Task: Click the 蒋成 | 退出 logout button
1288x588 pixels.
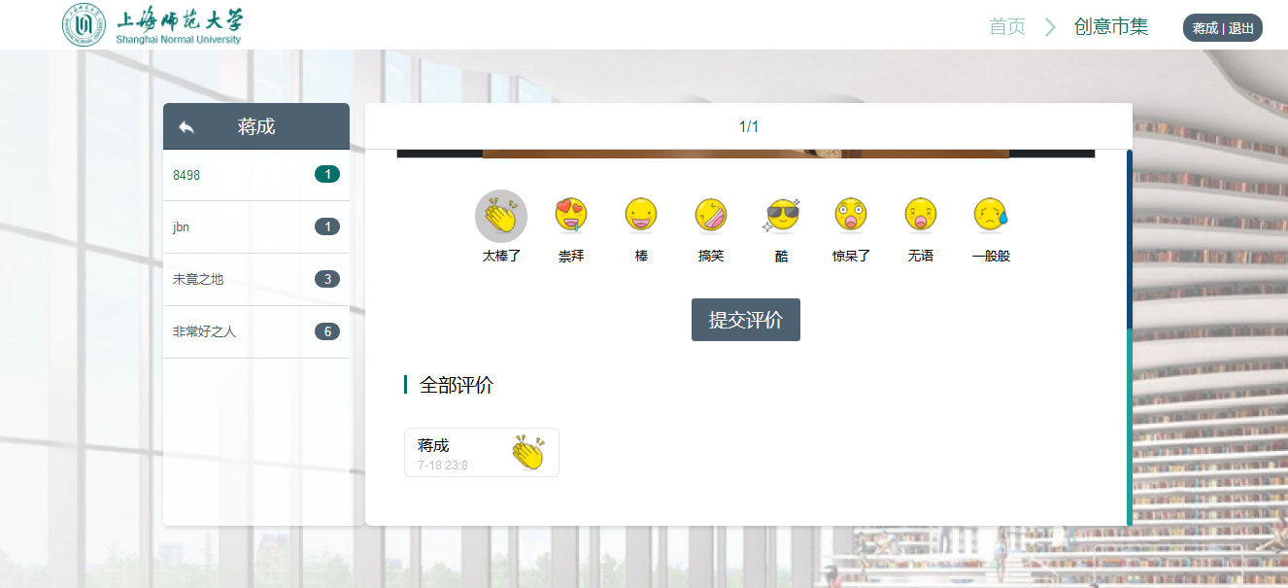Action: (1223, 28)
